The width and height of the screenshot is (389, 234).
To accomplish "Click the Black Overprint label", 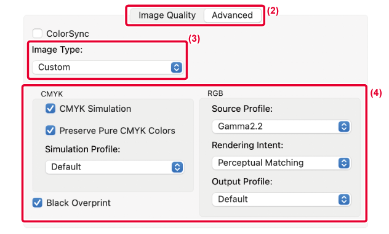I will point(78,203).
